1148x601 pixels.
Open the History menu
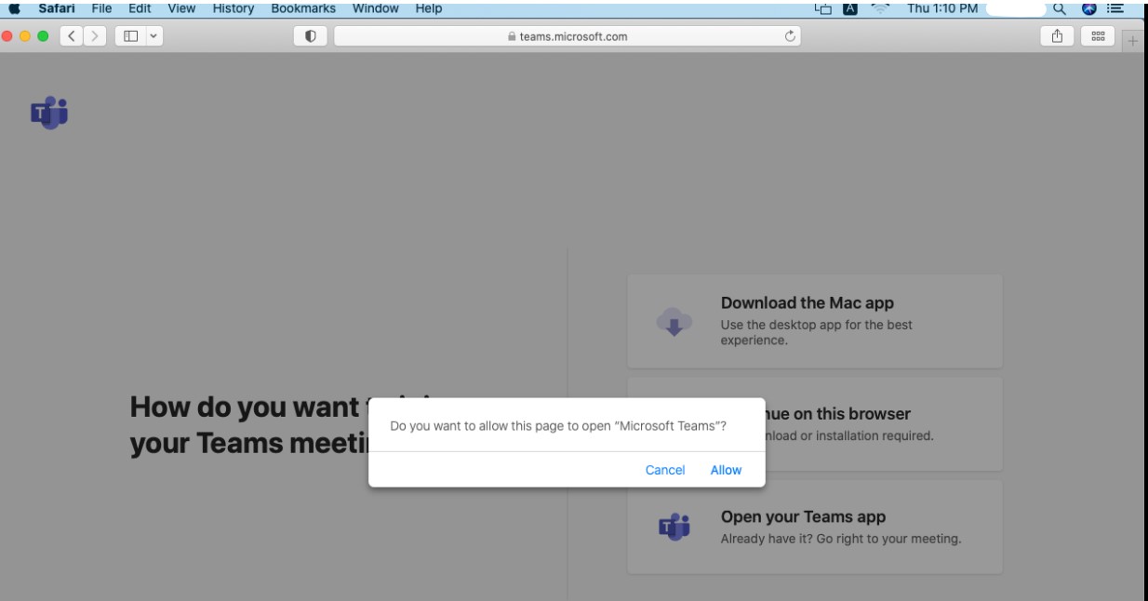(234, 8)
